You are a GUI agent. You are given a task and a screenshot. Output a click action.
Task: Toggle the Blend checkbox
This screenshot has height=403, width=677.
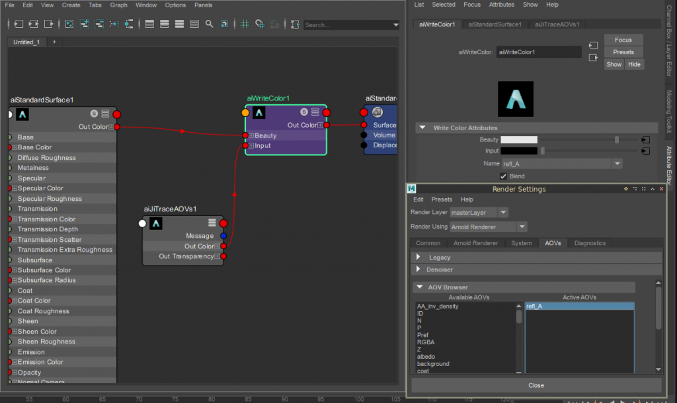504,176
